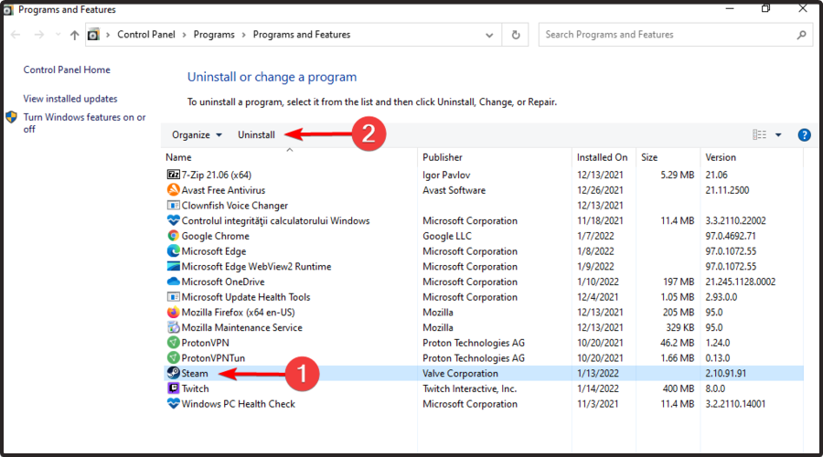
Task: Open the blue Help question mark
Action: click(804, 135)
